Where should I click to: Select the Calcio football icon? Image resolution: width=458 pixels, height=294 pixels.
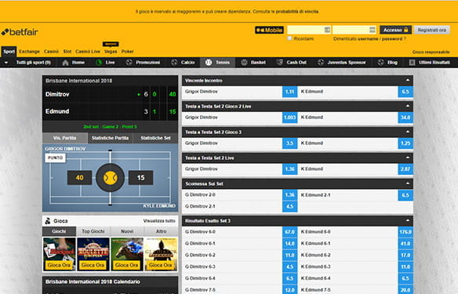tap(174, 63)
